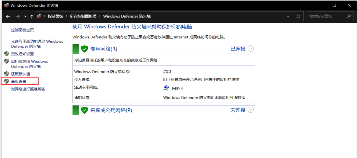This screenshot has height=158, width=358.
Task: Open 启用或关闭 Windows Defender 防火墙 link
Action: (x=30, y=64)
